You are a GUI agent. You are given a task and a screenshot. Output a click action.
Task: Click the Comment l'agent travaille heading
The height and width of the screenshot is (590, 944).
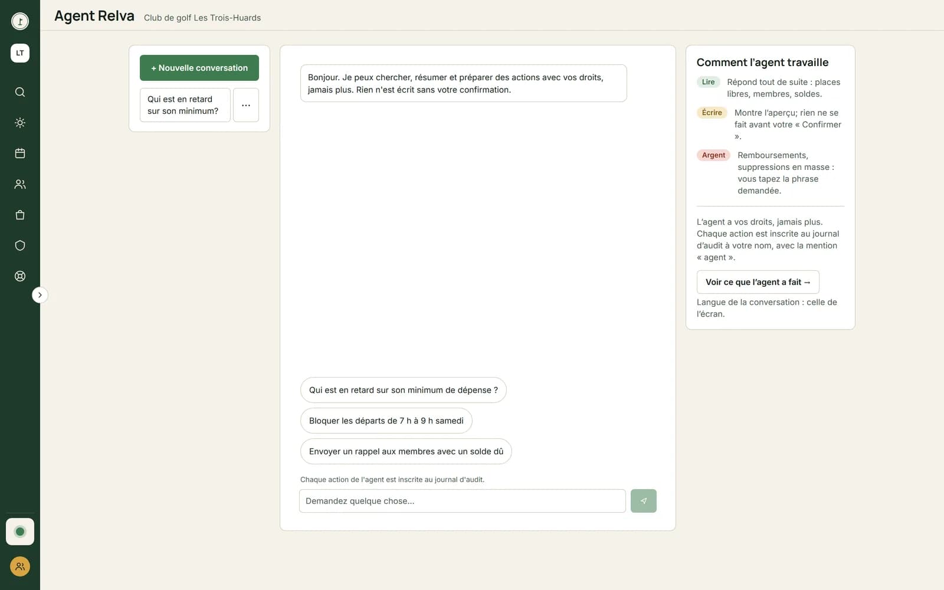point(762,63)
